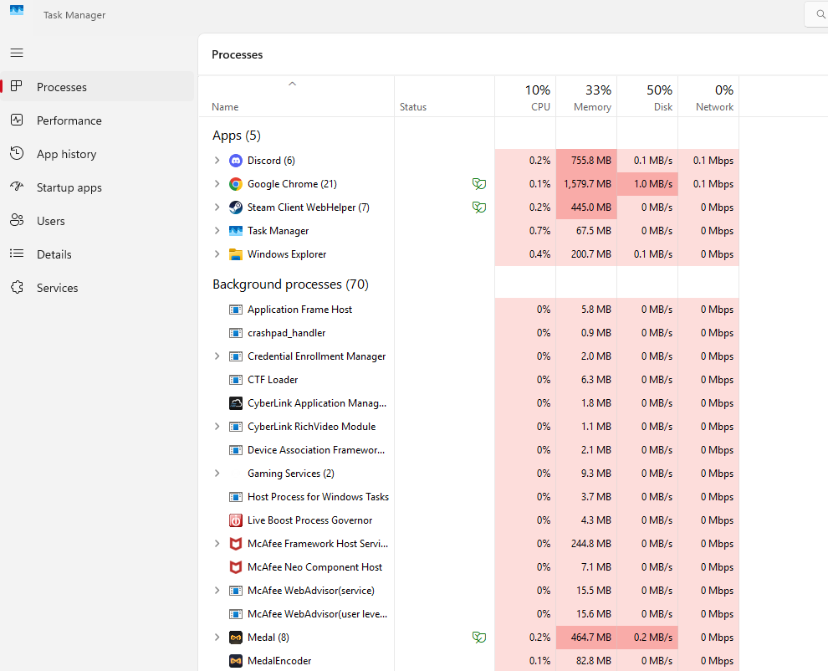This screenshot has width=828, height=671.
Task: Click Chrome's 1,579.7 MB memory value
Action: point(586,184)
